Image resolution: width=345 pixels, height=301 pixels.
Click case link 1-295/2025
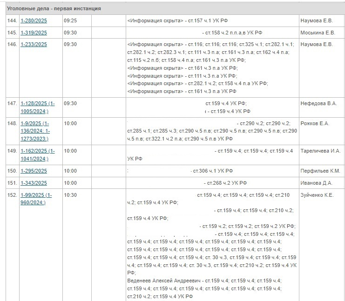pyautogui.click(x=34, y=171)
